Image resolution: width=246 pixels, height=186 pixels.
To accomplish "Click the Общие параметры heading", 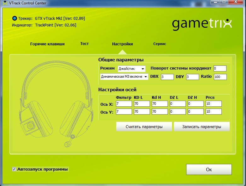I will tap(121, 60).
